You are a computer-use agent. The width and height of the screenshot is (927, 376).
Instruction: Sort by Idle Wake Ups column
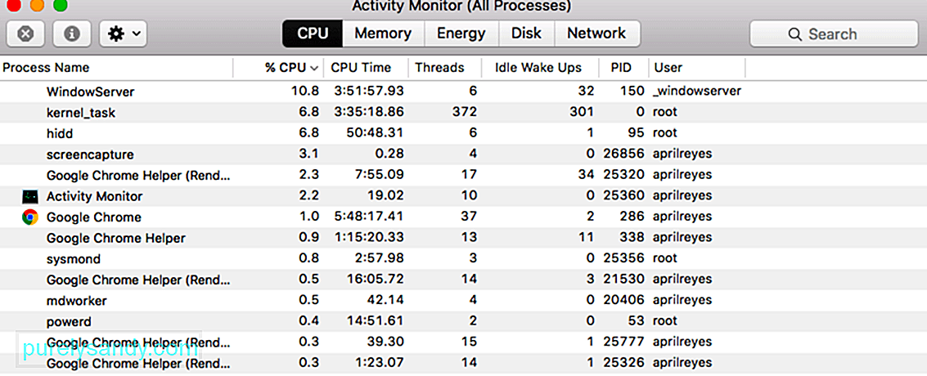539,67
